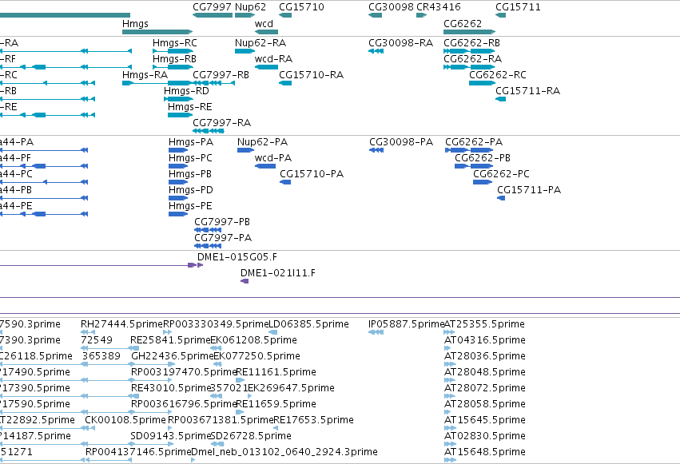Click the Hmgs-PD protein label
Viewport: 680px width, 464px height.
coord(191,190)
